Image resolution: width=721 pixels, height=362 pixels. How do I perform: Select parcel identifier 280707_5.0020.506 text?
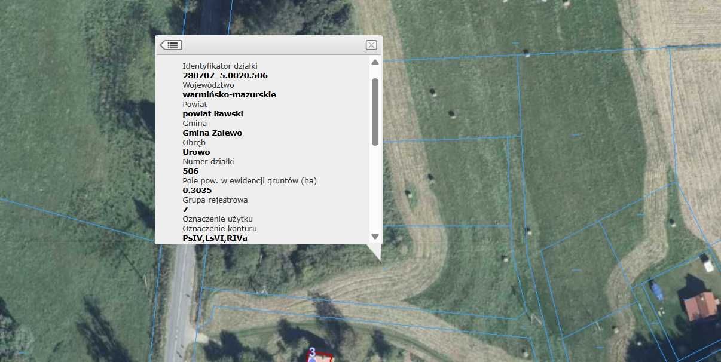click(x=225, y=76)
